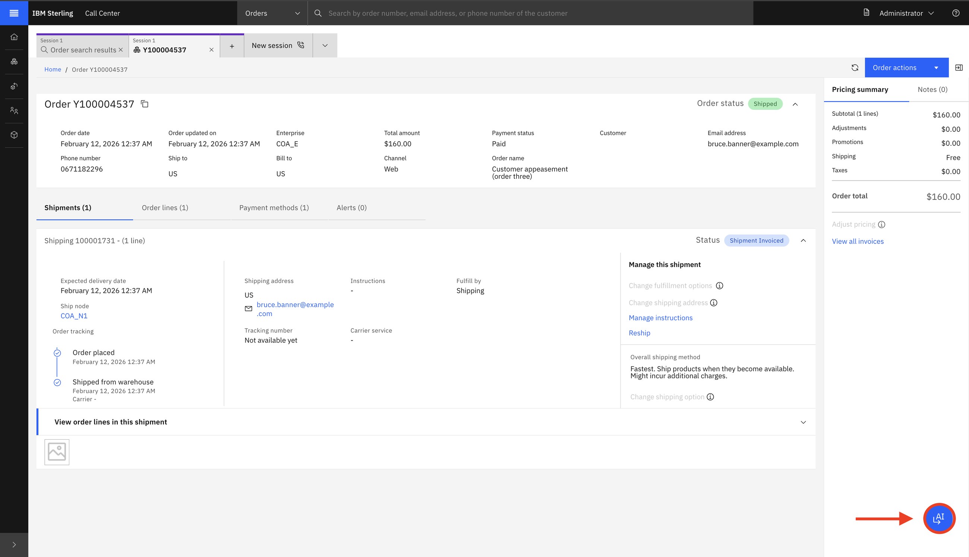
Task: Click the phone number 0671182296
Action: pos(82,169)
